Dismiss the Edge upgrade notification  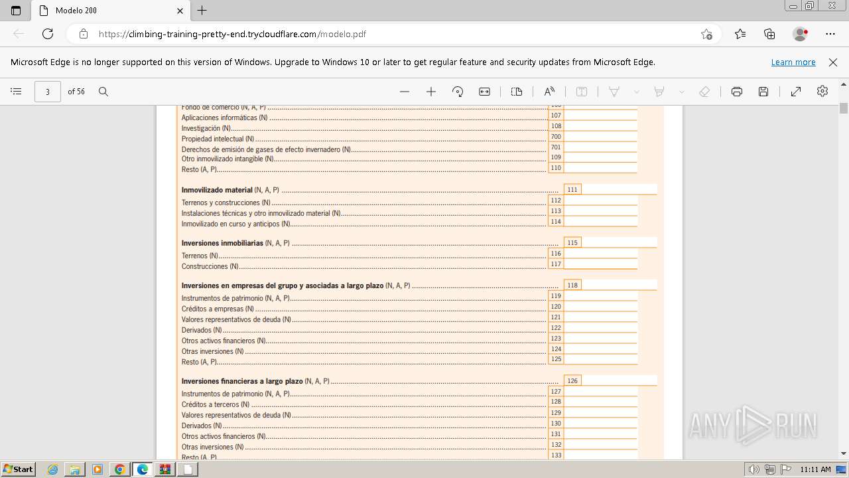point(833,62)
